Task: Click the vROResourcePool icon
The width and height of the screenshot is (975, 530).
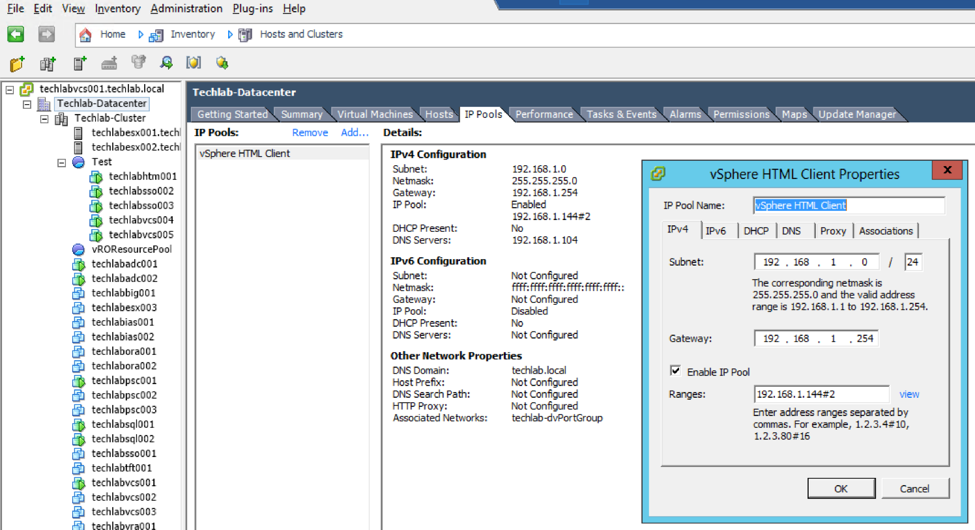Action: pos(78,249)
